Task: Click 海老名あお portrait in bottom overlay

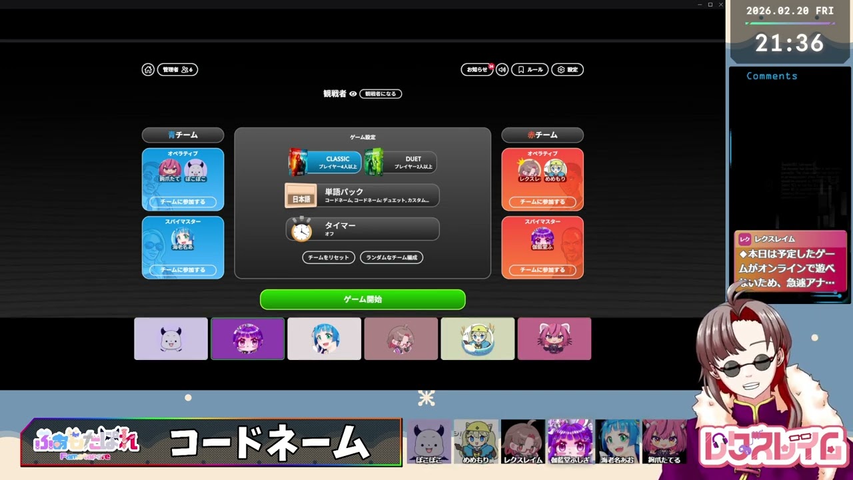Action: pos(618,441)
